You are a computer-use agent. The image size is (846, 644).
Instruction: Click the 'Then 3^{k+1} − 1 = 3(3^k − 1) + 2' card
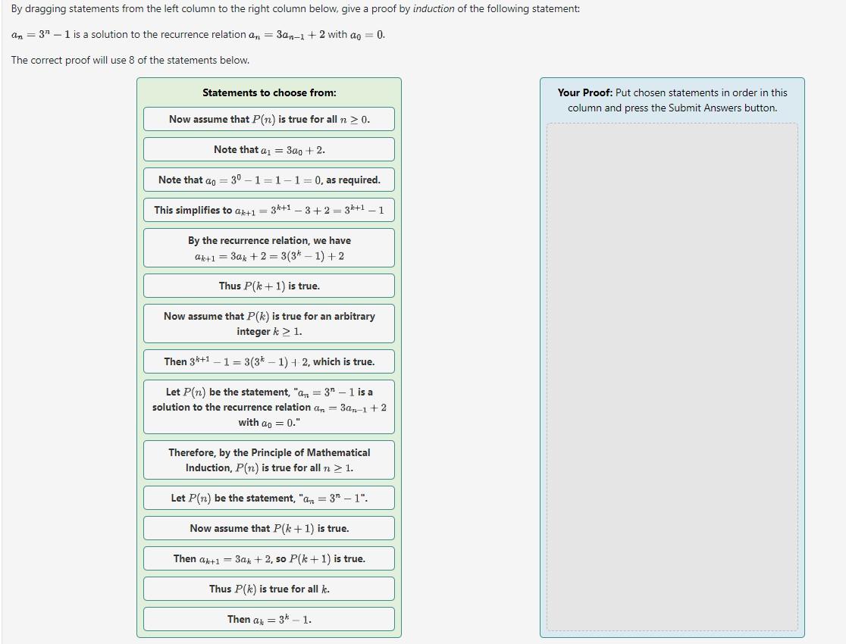(x=268, y=361)
